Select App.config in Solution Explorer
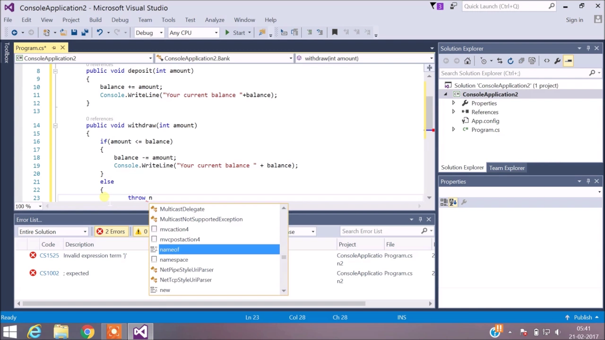Viewport: 605px width, 340px height. tap(485, 121)
